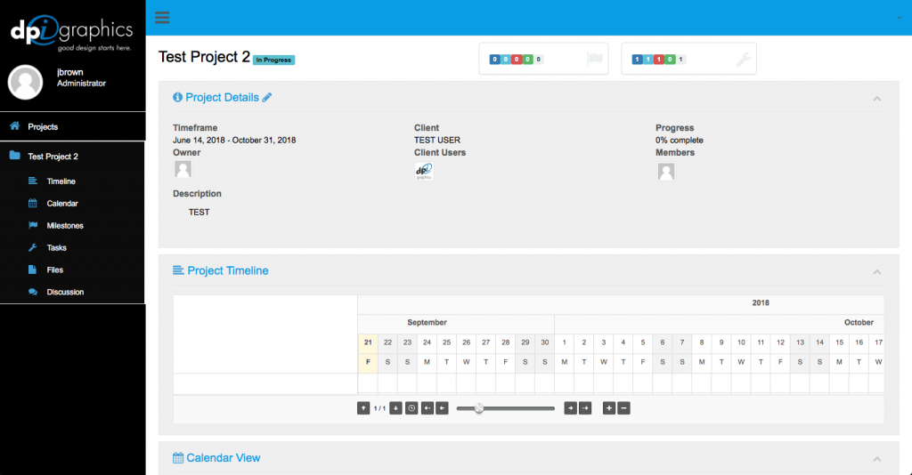Click the Calendar View heading
This screenshot has height=475, width=912.
[224, 457]
